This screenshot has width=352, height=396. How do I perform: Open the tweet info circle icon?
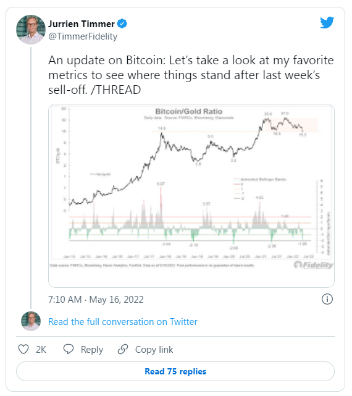[x=327, y=299]
